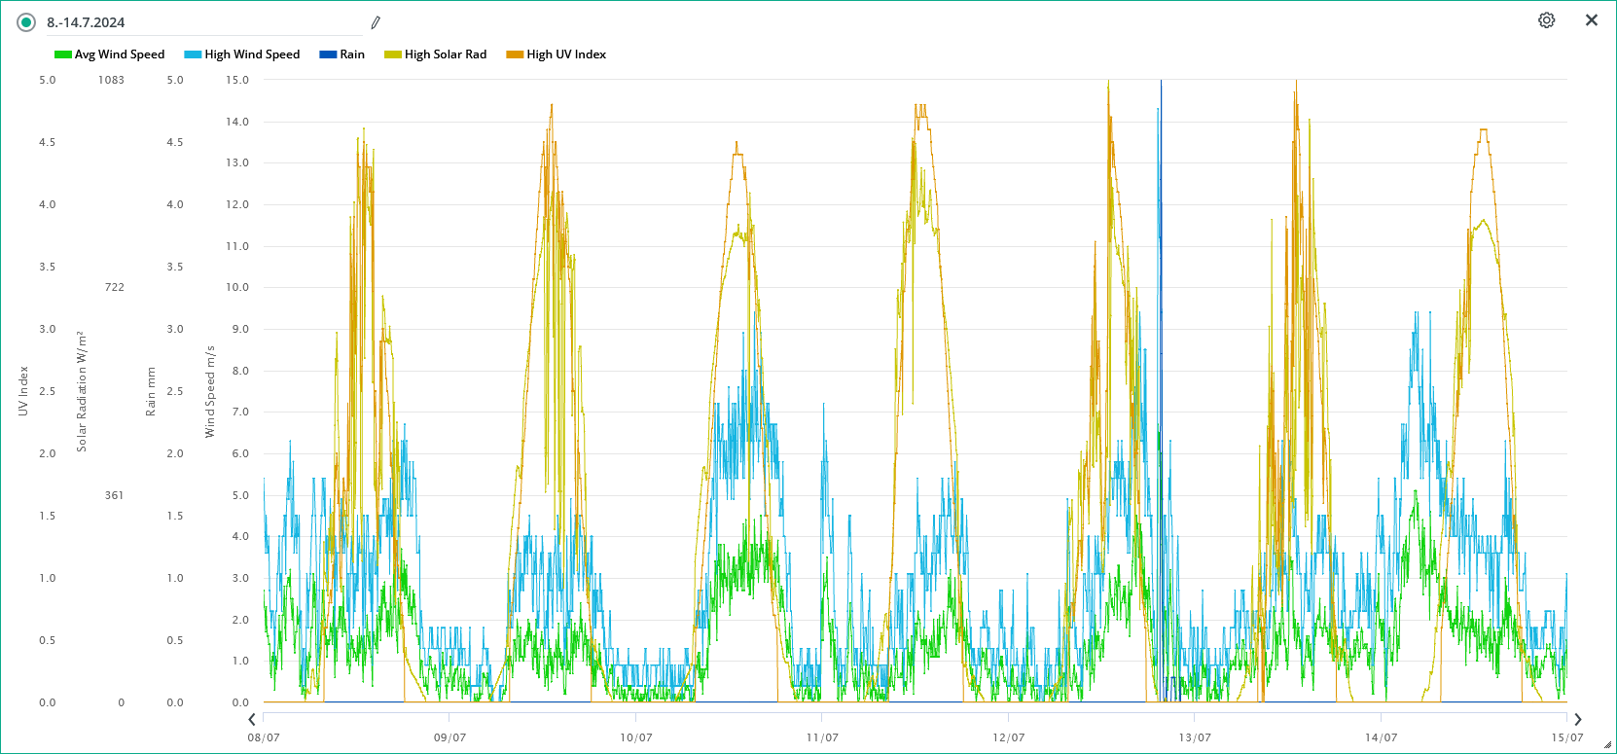Go to next time period arrow
Screen dimensions: 1617x754
point(1577,720)
